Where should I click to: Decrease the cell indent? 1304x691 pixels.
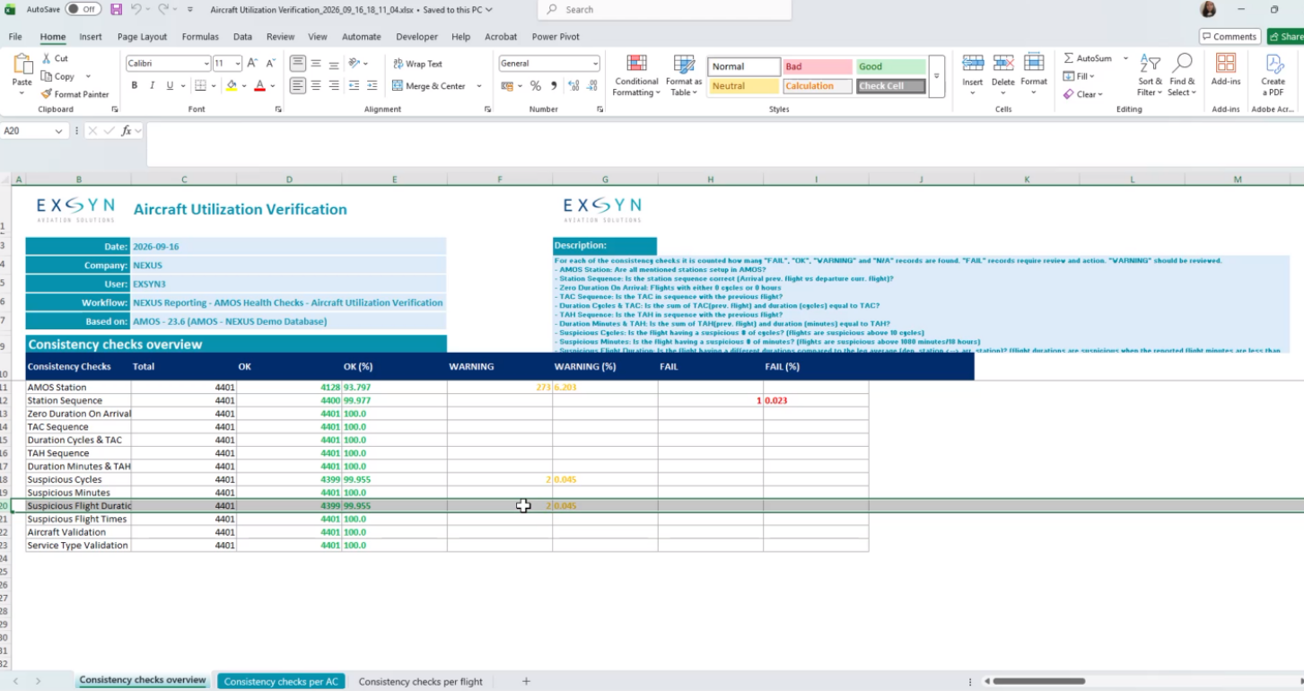pyautogui.click(x=354, y=86)
